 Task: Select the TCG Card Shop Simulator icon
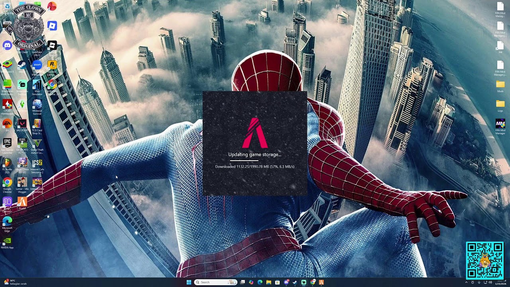[x=37, y=126]
